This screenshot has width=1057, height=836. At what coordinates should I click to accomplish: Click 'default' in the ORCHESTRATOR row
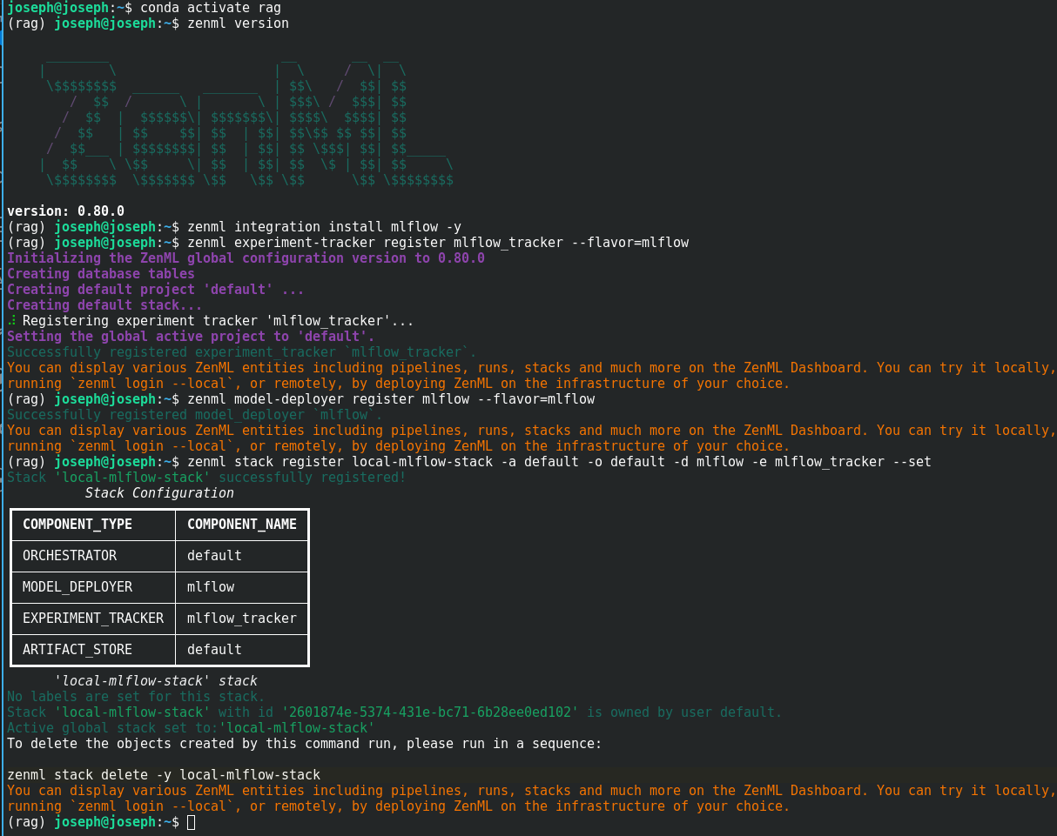(214, 556)
